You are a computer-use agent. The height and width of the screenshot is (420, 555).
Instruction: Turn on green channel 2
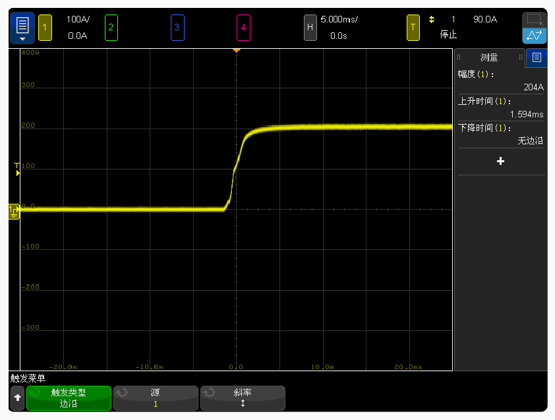(x=111, y=28)
